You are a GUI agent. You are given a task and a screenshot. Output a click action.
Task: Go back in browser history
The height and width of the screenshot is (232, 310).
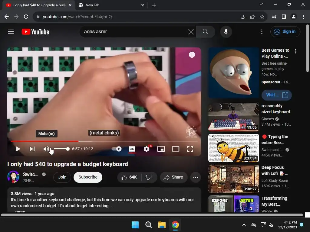click(x=7, y=17)
